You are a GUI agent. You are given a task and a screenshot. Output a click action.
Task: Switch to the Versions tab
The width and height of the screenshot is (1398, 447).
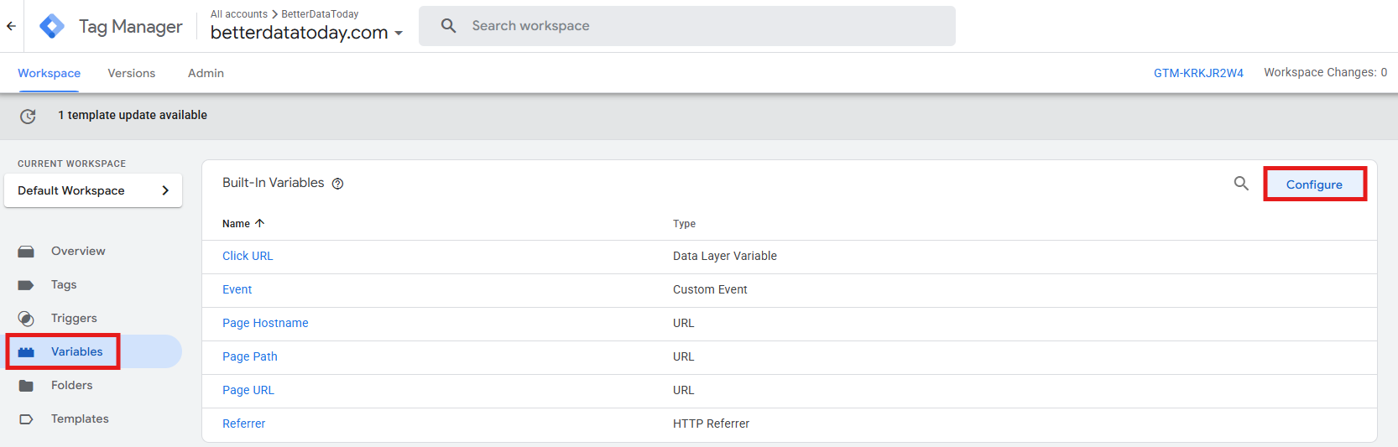[131, 73]
